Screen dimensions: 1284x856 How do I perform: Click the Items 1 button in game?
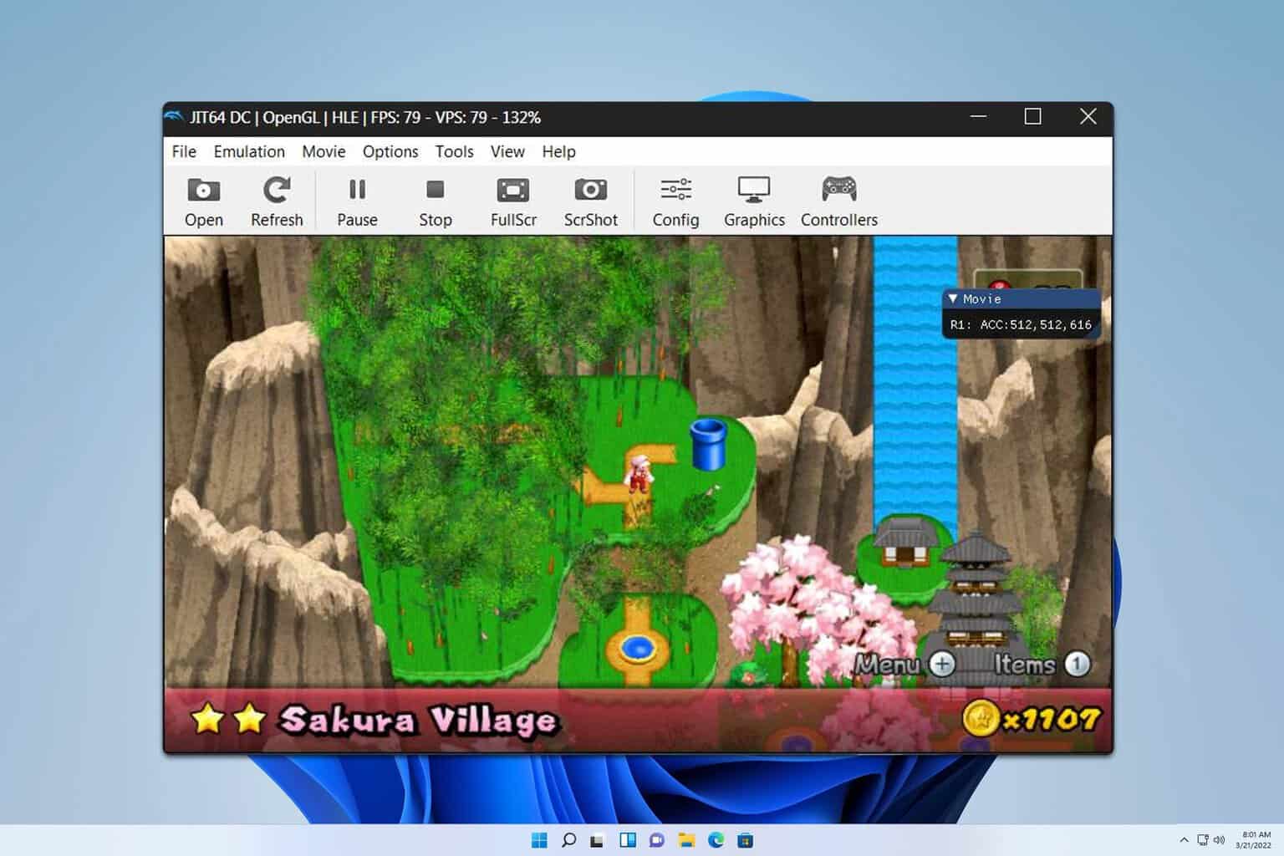(1078, 664)
